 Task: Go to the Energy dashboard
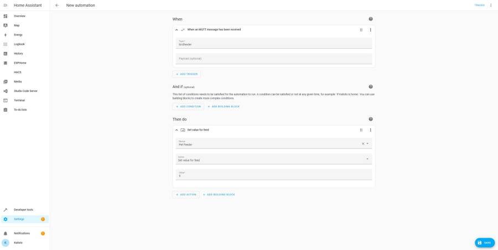pyautogui.click(x=18, y=35)
